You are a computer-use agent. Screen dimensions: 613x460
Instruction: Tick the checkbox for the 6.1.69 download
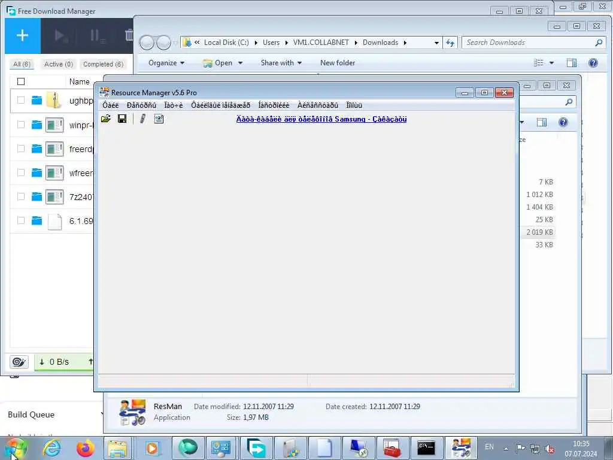(x=21, y=220)
